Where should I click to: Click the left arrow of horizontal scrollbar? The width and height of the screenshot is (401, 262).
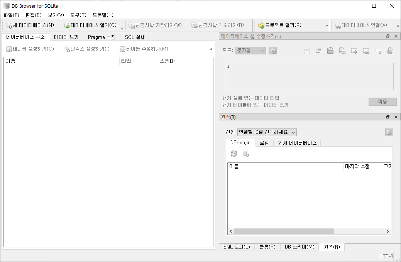click(x=231, y=232)
